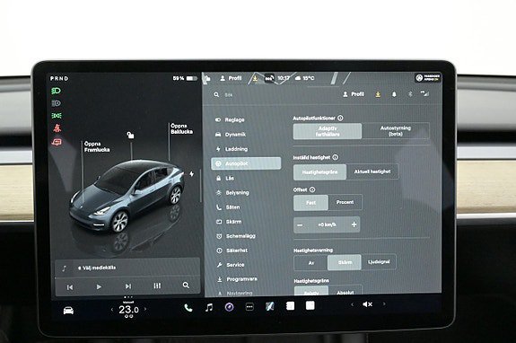Tap the unlock padlock above the car
The width and height of the screenshot is (516, 343).
tap(130, 136)
